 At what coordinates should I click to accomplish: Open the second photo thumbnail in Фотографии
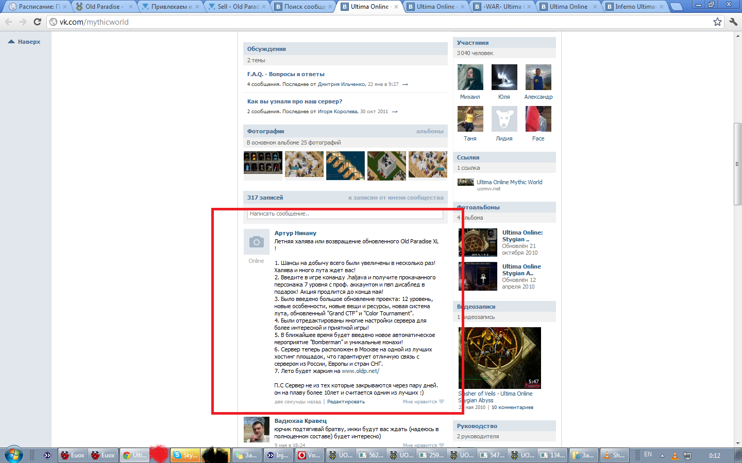click(304, 165)
